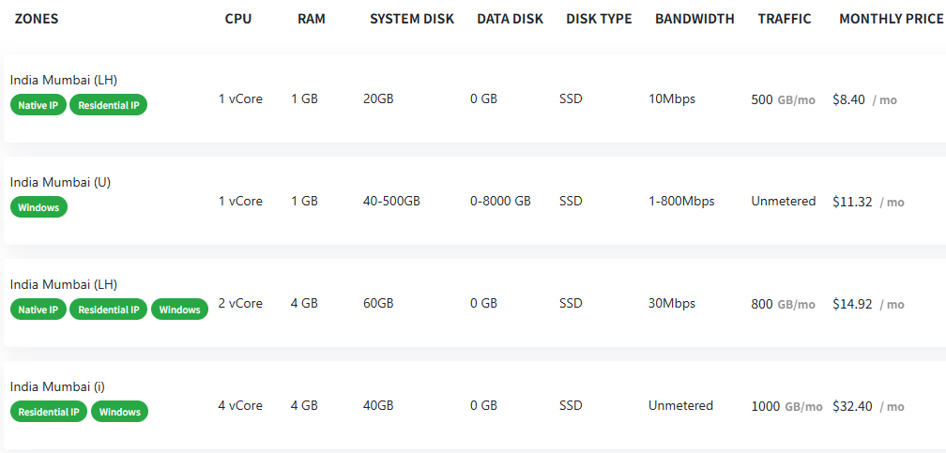Click the RAM column header
Viewport: 946px width, 453px height.
(311, 19)
